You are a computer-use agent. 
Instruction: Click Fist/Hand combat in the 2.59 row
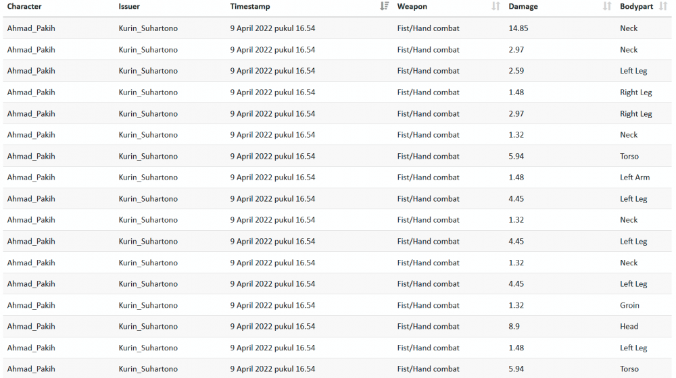[x=428, y=71]
